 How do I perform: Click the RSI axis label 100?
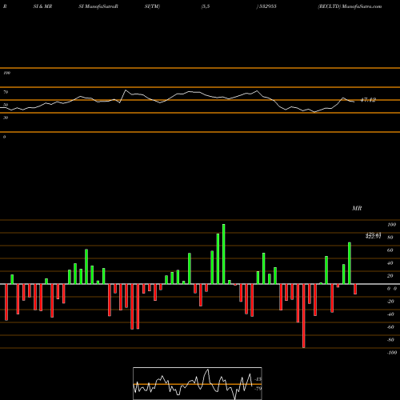pyautogui.click(x=6, y=73)
